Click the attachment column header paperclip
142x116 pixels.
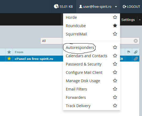pyautogui.click(x=136, y=52)
